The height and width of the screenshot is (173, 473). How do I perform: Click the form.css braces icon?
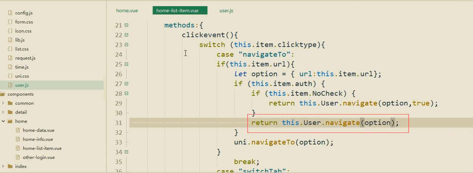coord(10,22)
